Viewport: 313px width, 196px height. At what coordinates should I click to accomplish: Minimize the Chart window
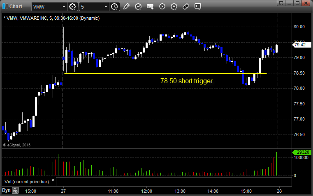coord(290,3)
